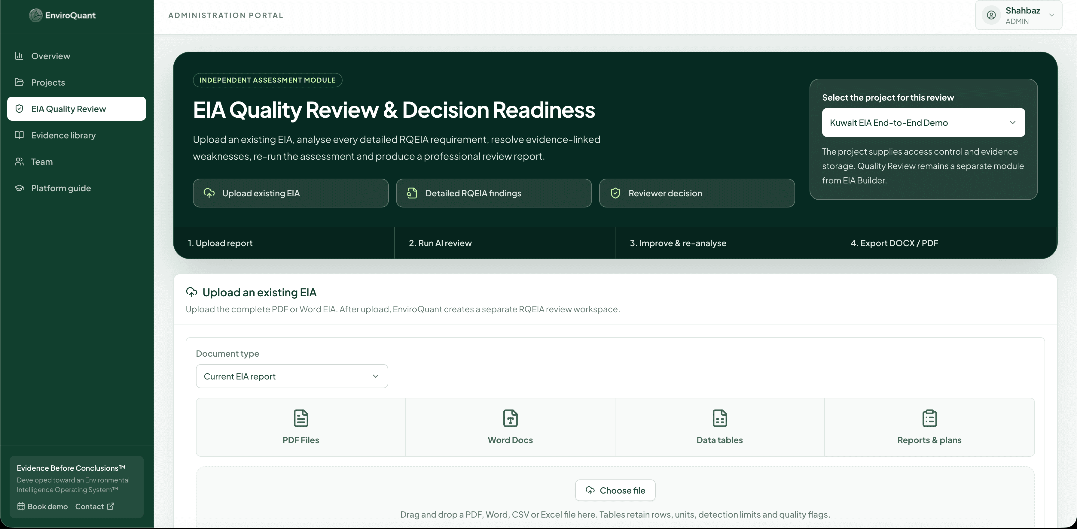
Task: Expand the Shahbaz admin account menu chevron
Action: point(1051,15)
